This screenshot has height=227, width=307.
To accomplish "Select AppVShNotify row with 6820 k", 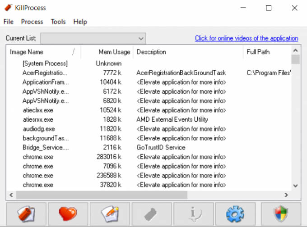I will coord(149,101).
